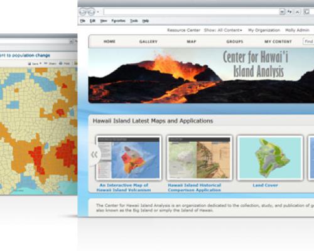Open the Historical Comparison Application thumbnail
This screenshot has height=251, width=314.
(x=199, y=158)
